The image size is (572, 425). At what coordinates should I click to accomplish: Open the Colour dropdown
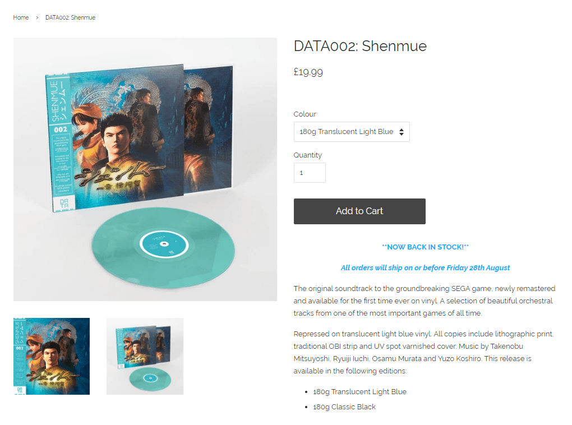point(351,132)
